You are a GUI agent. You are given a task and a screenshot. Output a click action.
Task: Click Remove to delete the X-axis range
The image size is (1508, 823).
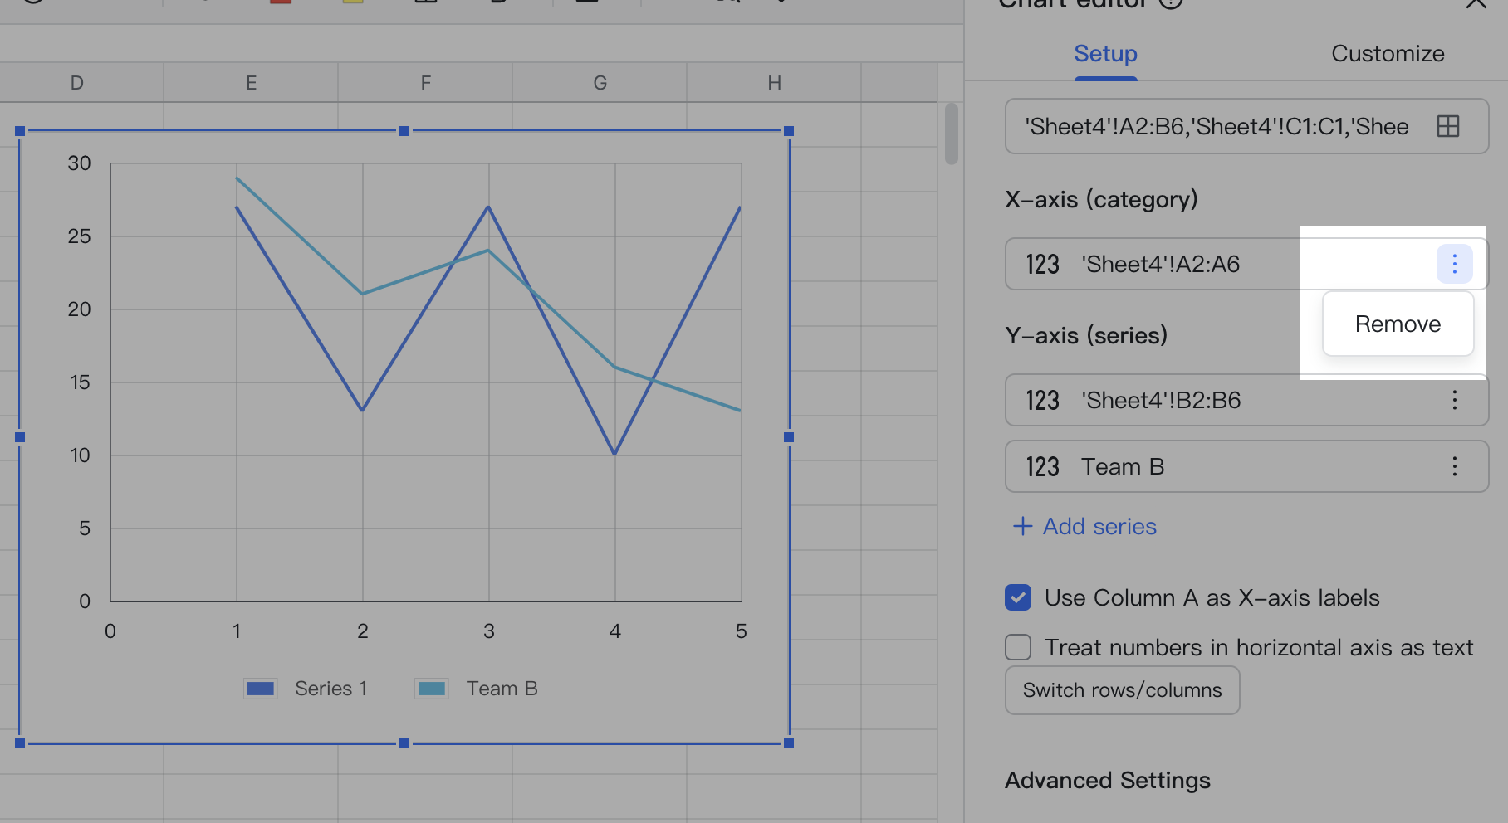tap(1398, 324)
